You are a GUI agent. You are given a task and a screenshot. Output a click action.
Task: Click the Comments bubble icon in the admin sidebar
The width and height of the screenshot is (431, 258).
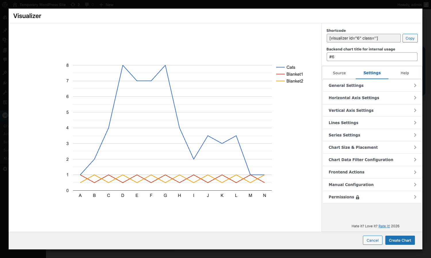point(5,60)
